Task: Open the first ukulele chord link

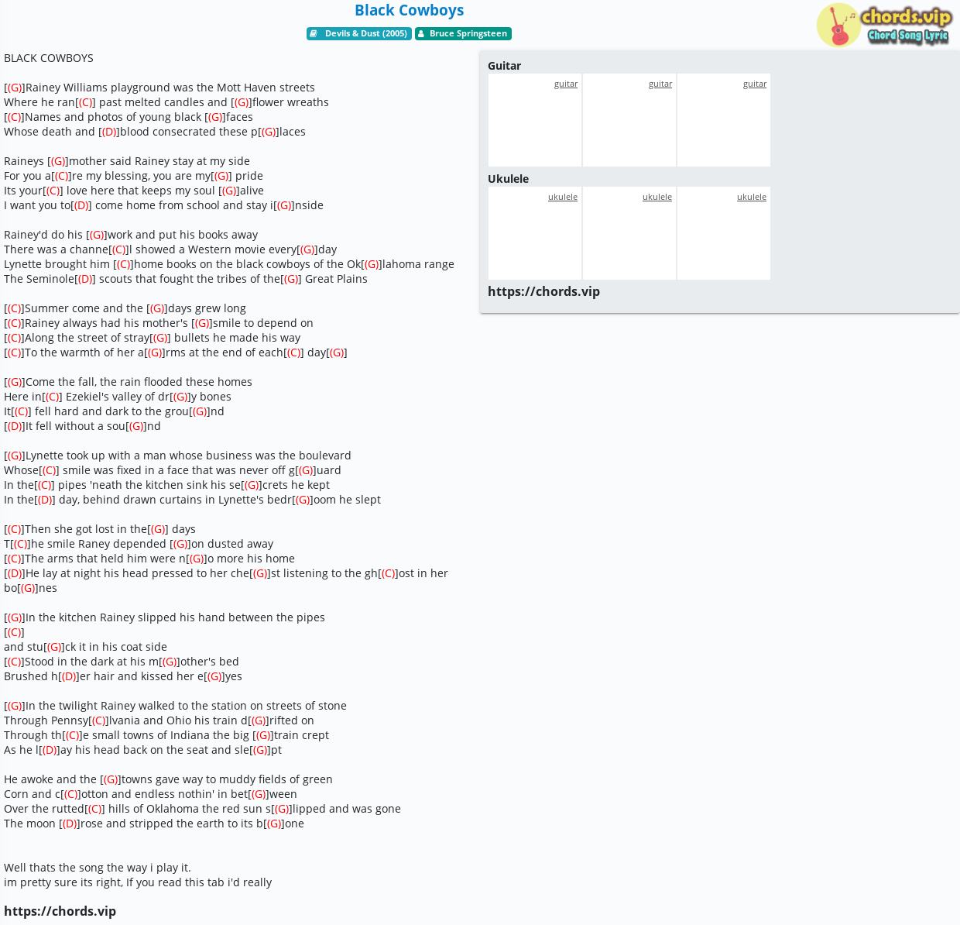Action: point(562,197)
